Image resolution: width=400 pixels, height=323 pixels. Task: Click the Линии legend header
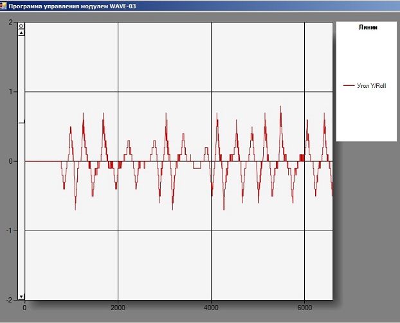click(368, 28)
